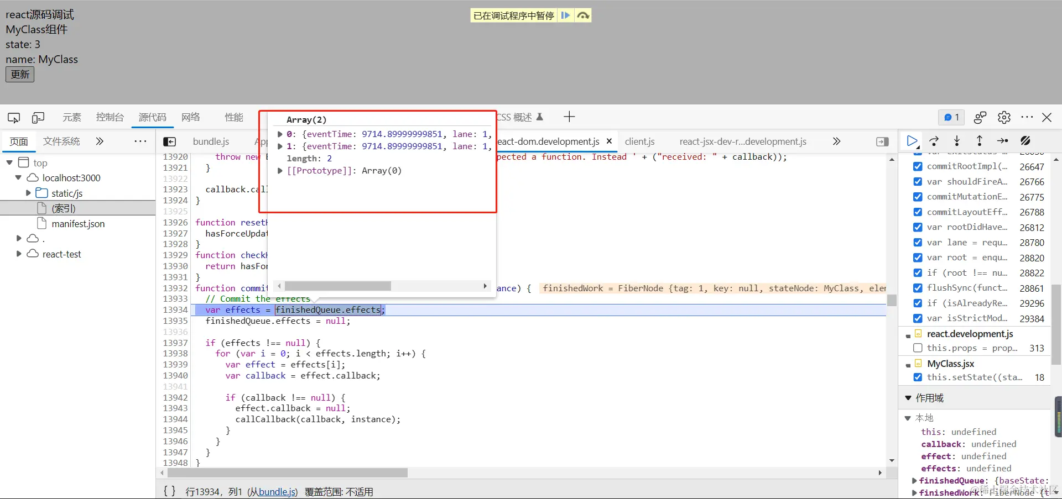
Task: Collapse the 作用域 scope section
Action: tap(908, 398)
